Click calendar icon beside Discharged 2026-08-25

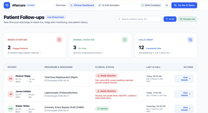[45, 80]
